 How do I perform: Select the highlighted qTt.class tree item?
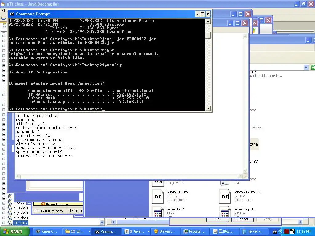(20, 223)
